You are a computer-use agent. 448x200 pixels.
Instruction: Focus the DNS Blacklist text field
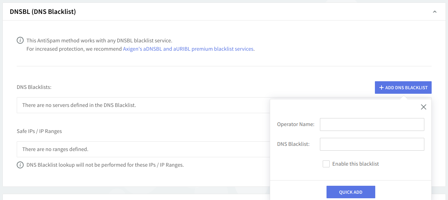click(372, 144)
